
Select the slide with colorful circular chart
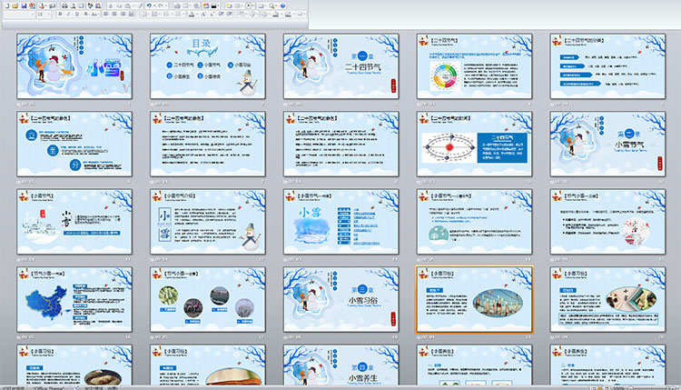tap(474, 66)
